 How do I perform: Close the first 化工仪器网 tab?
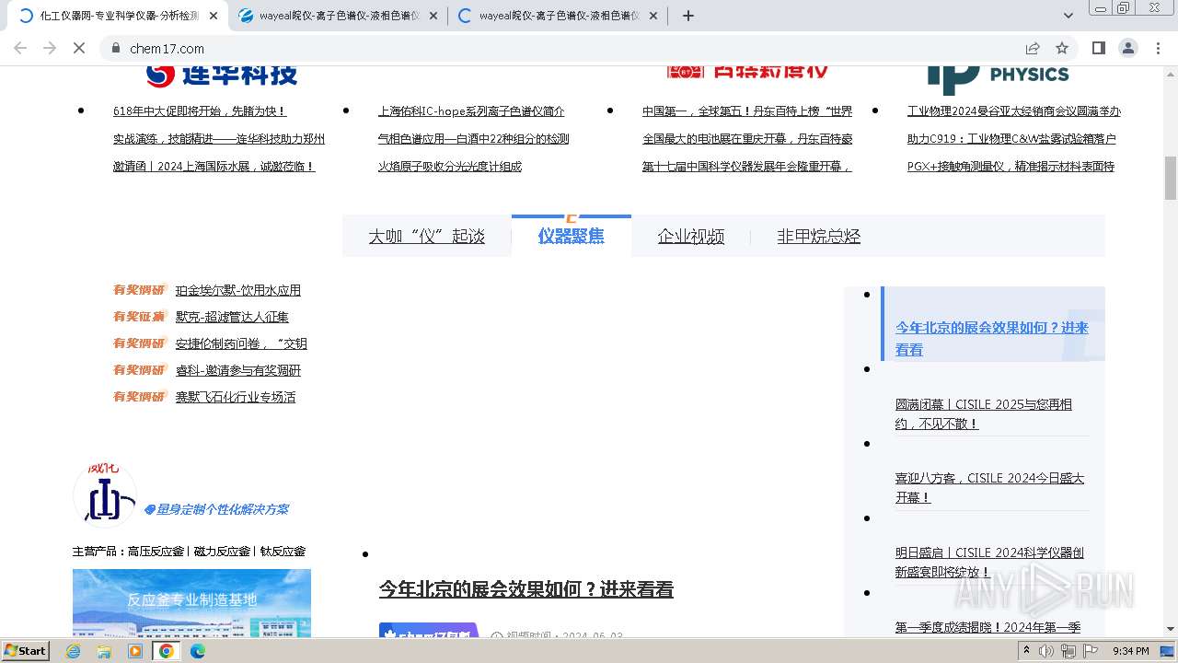214,16
